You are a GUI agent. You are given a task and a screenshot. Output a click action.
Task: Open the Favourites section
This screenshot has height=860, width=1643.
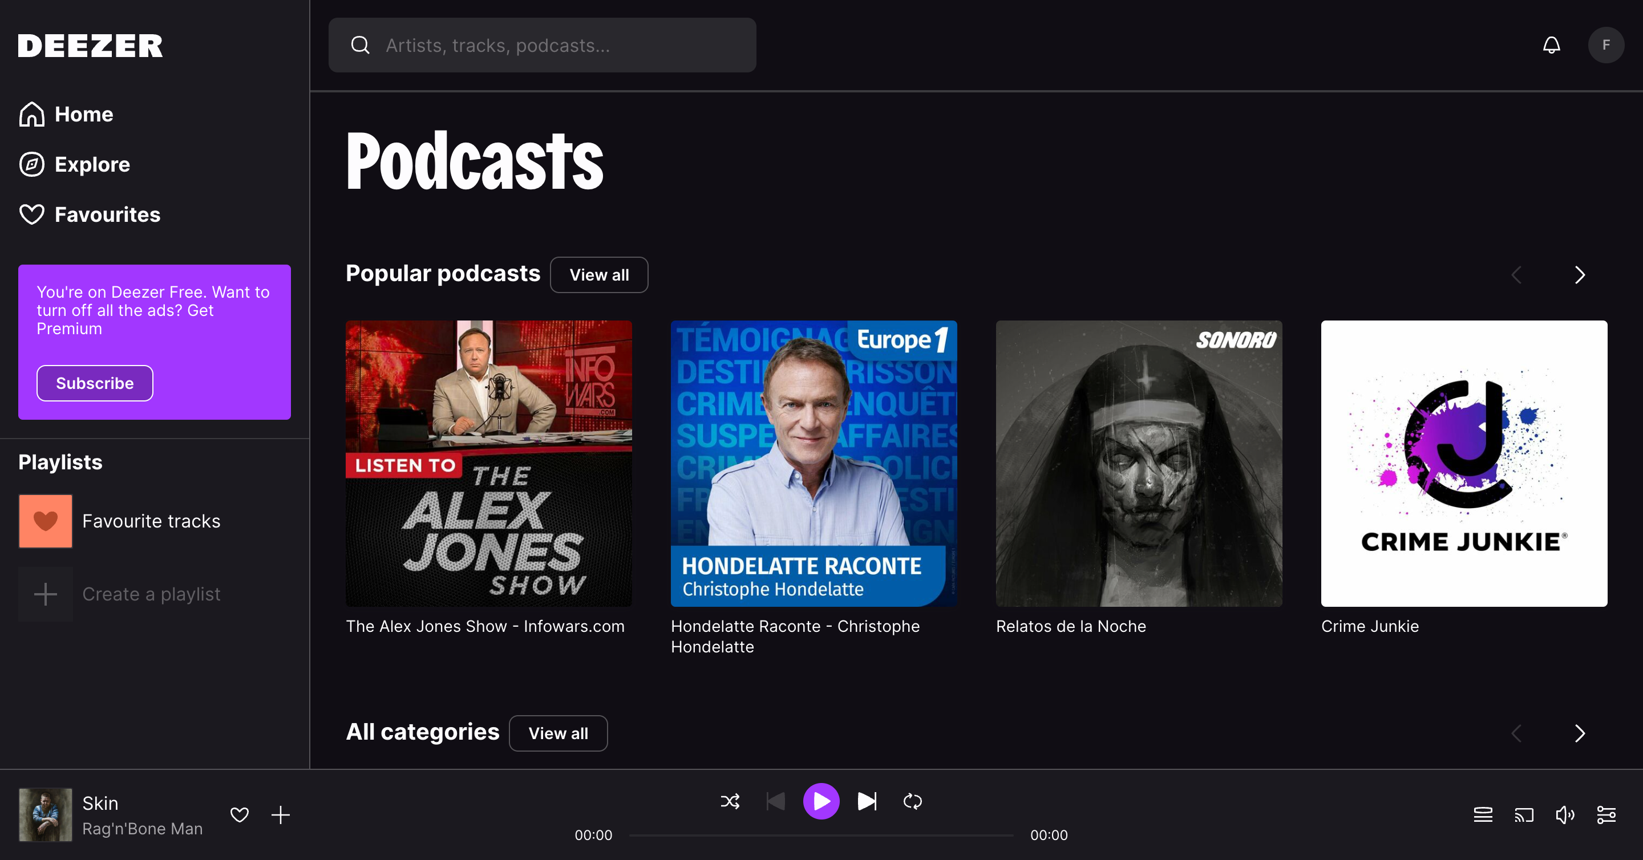107,214
